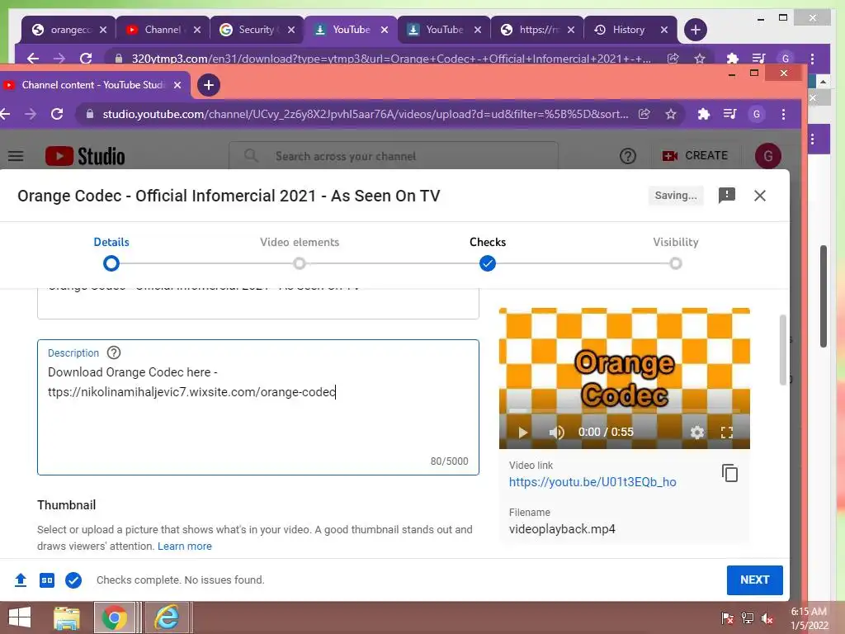Reload the 320ytmp3 page

click(86, 59)
